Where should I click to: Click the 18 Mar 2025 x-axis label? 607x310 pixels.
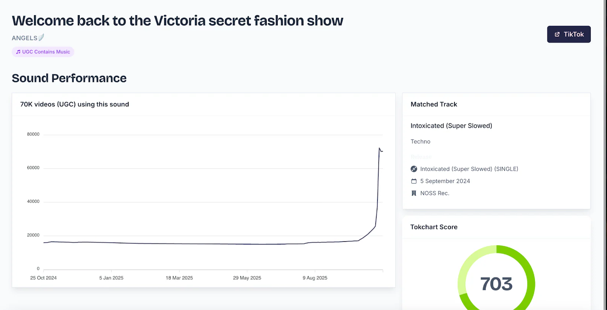[179, 278]
